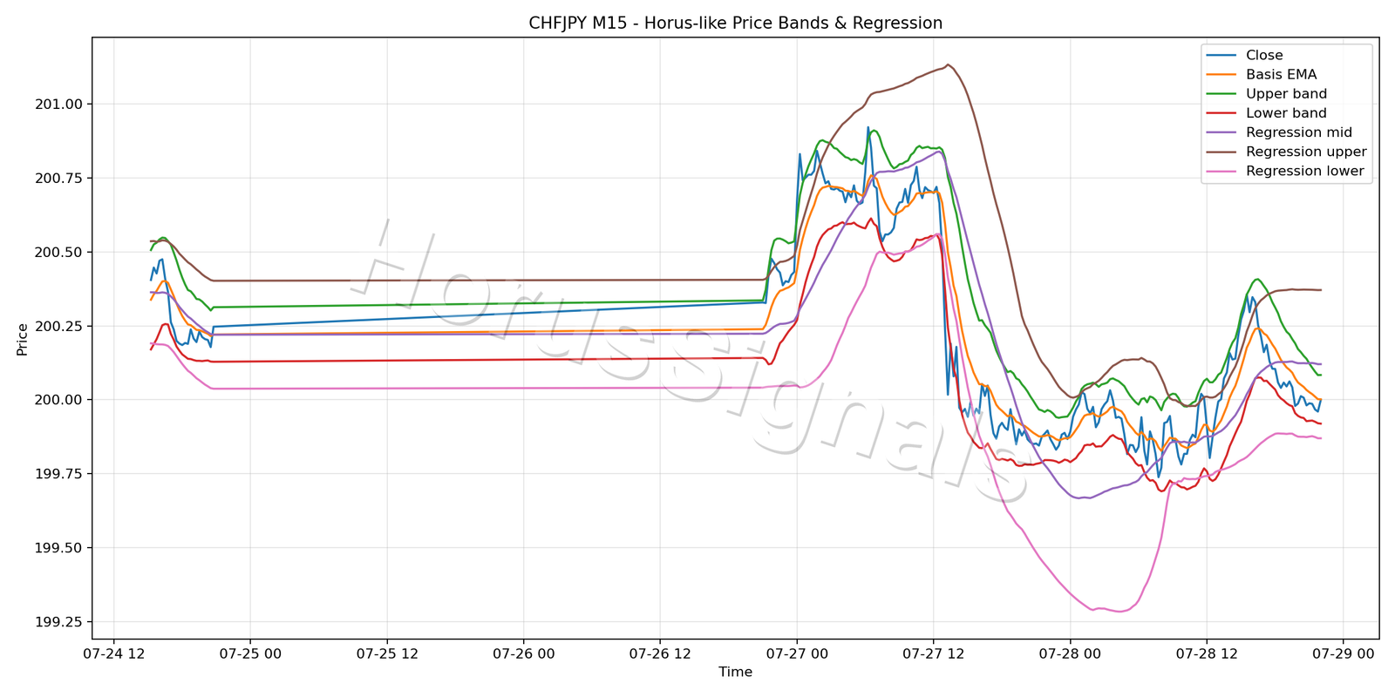Click the '07-29 00' time tick label
This screenshot has width=1395, height=697.
[1344, 653]
